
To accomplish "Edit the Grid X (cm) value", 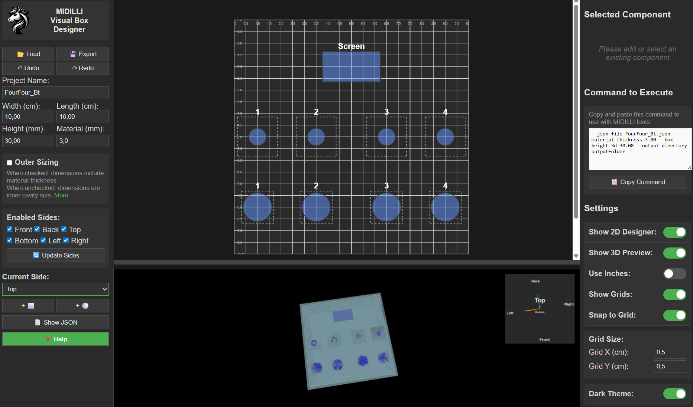I will coord(670,352).
